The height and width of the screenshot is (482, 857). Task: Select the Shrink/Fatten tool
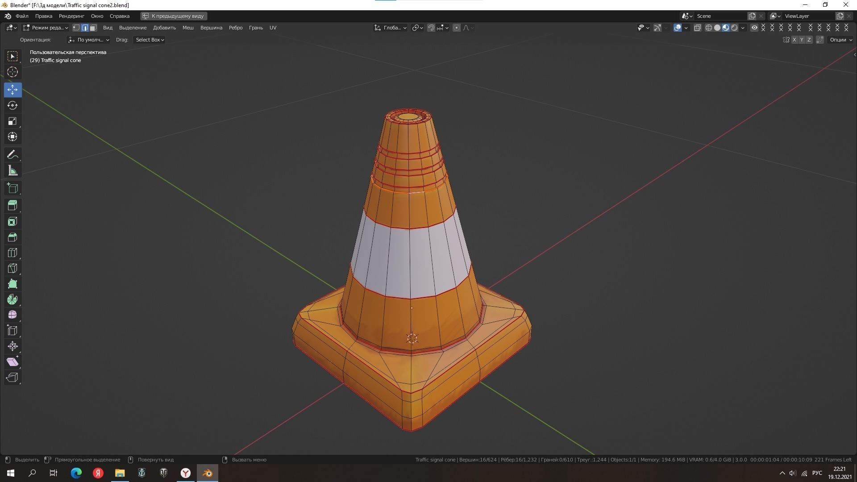12,346
